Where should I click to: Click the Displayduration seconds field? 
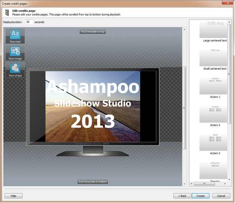[x=29, y=22]
